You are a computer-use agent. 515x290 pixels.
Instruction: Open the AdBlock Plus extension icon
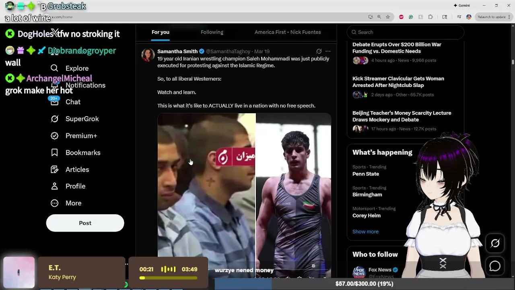pyautogui.click(x=401, y=17)
